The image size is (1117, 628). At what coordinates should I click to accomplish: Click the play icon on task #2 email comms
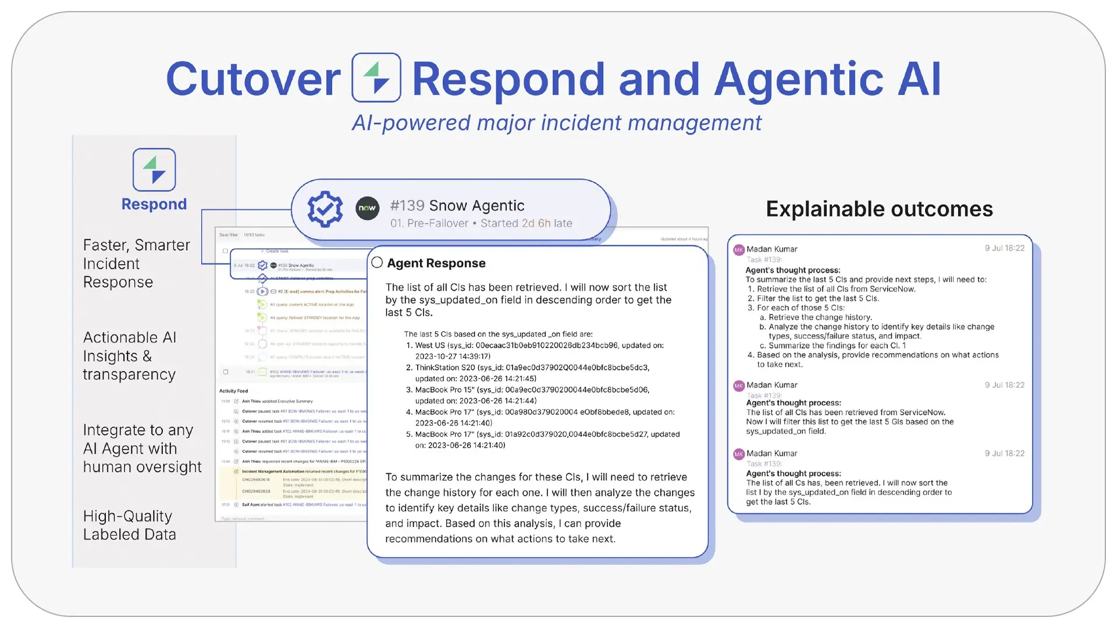pyautogui.click(x=262, y=291)
